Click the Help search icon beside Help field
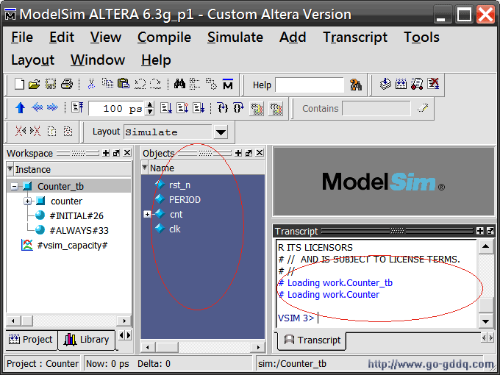This screenshot has height=375, width=500. 356,85
